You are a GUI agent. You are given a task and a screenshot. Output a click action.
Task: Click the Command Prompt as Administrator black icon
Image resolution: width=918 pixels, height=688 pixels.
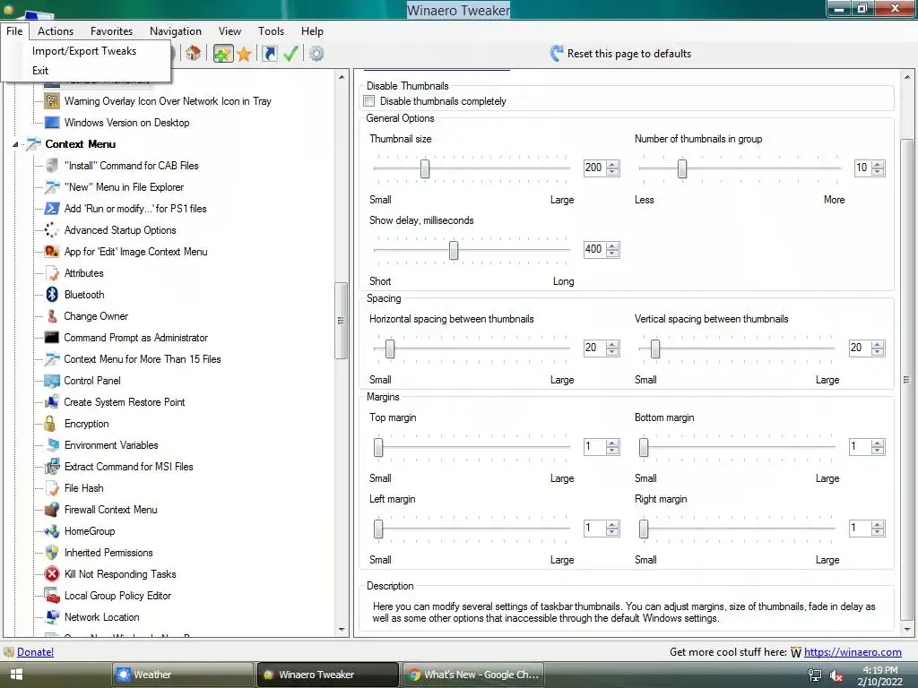pyautogui.click(x=52, y=338)
